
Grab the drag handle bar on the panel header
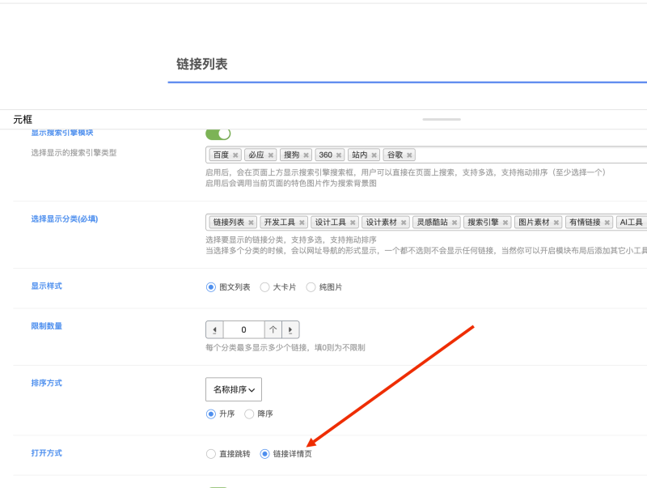(442, 119)
